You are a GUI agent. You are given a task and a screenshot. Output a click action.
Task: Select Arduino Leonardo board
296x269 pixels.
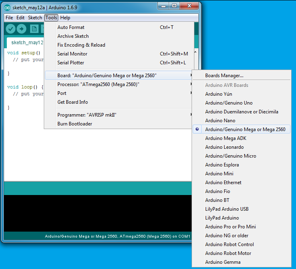(224, 147)
